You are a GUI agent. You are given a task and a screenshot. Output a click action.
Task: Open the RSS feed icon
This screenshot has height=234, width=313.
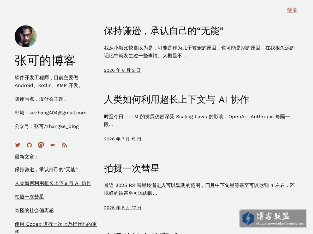[64, 145]
